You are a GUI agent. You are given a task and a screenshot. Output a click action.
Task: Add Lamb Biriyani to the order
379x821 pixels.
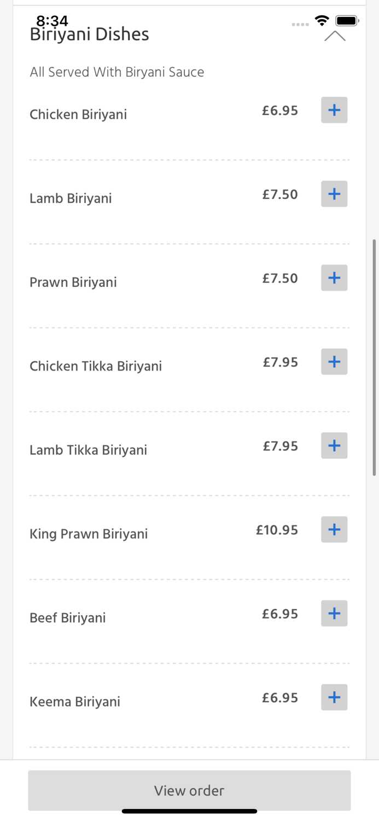pyautogui.click(x=334, y=194)
